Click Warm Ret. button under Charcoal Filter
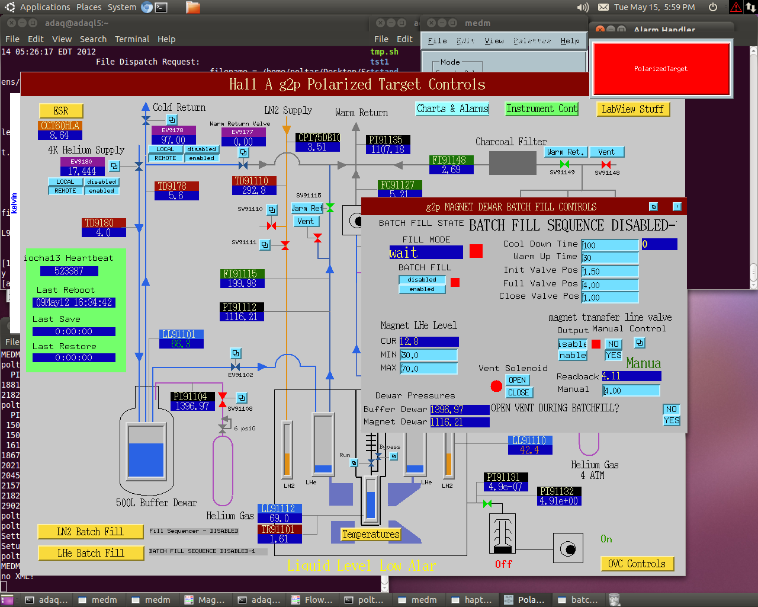The image size is (758, 607). pyautogui.click(x=565, y=152)
